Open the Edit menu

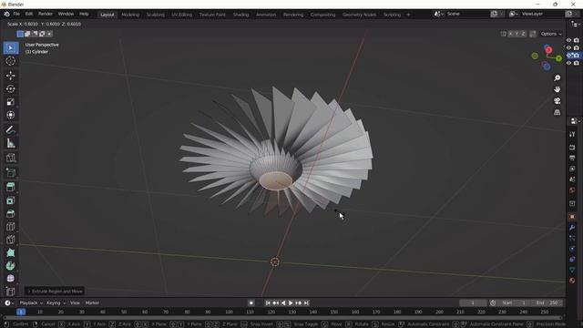click(29, 14)
